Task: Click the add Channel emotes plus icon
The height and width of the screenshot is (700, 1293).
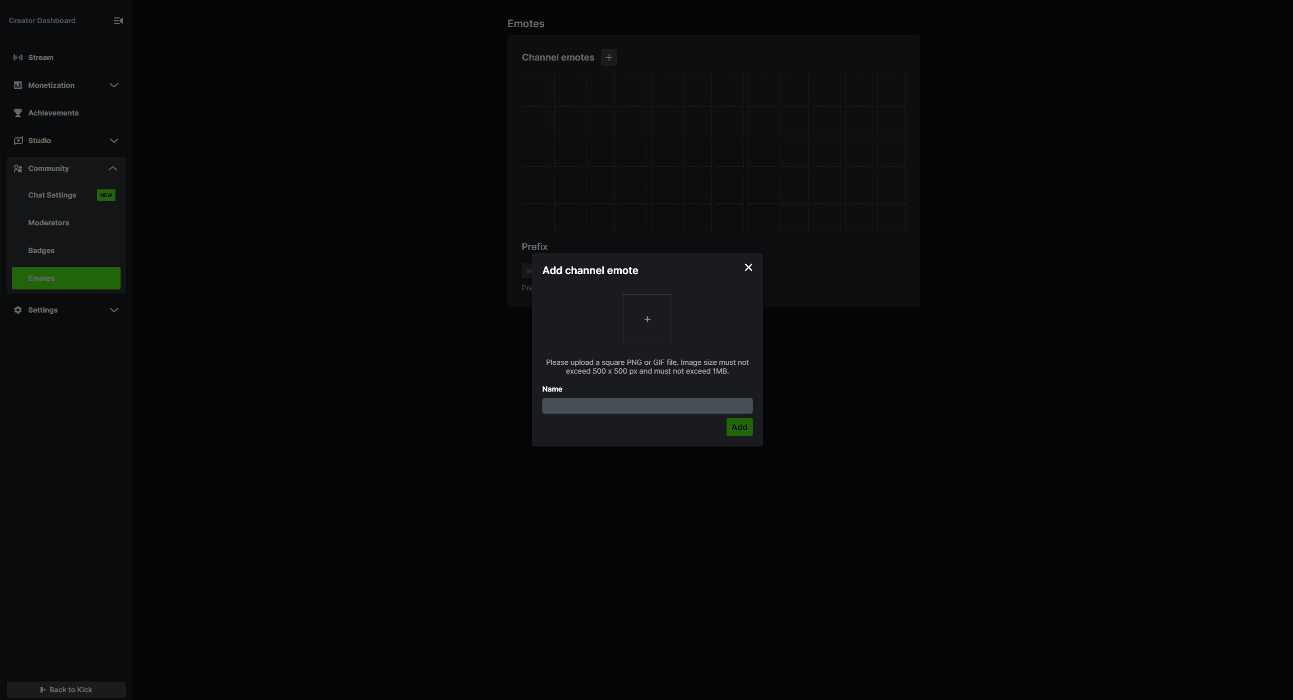Action: pos(609,57)
